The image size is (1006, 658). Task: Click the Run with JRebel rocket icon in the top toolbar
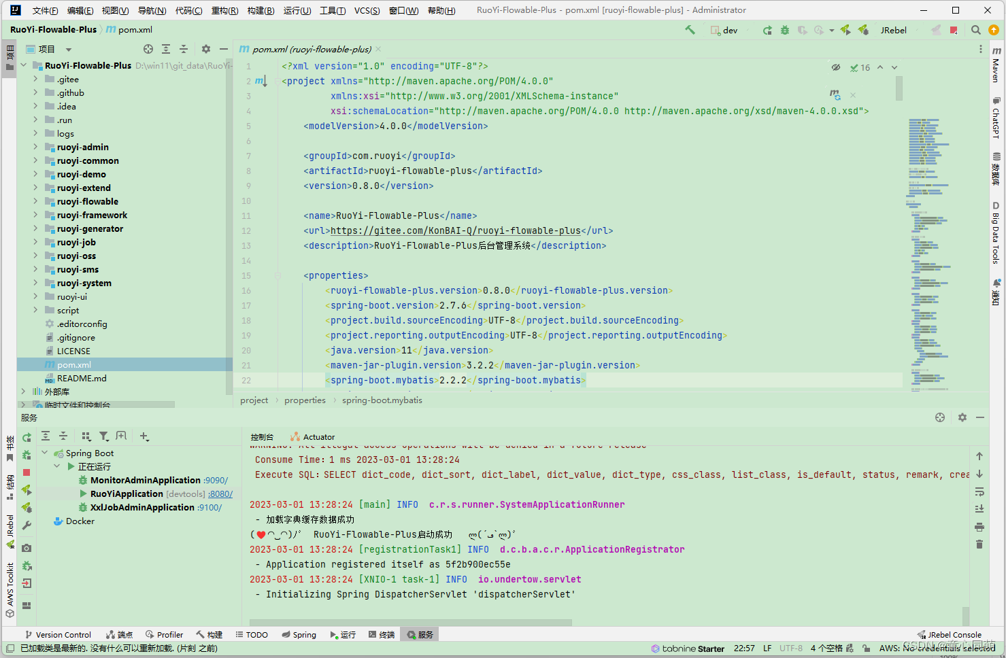coord(845,30)
